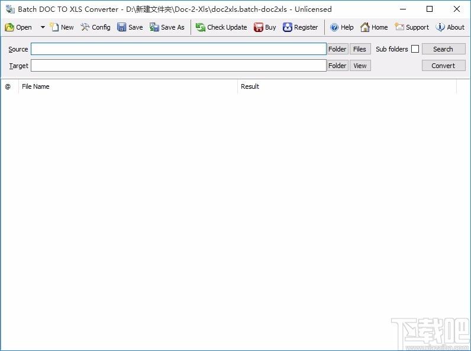471x351 pixels.
Task: Create a new project with New
Action: pos(62,27)
